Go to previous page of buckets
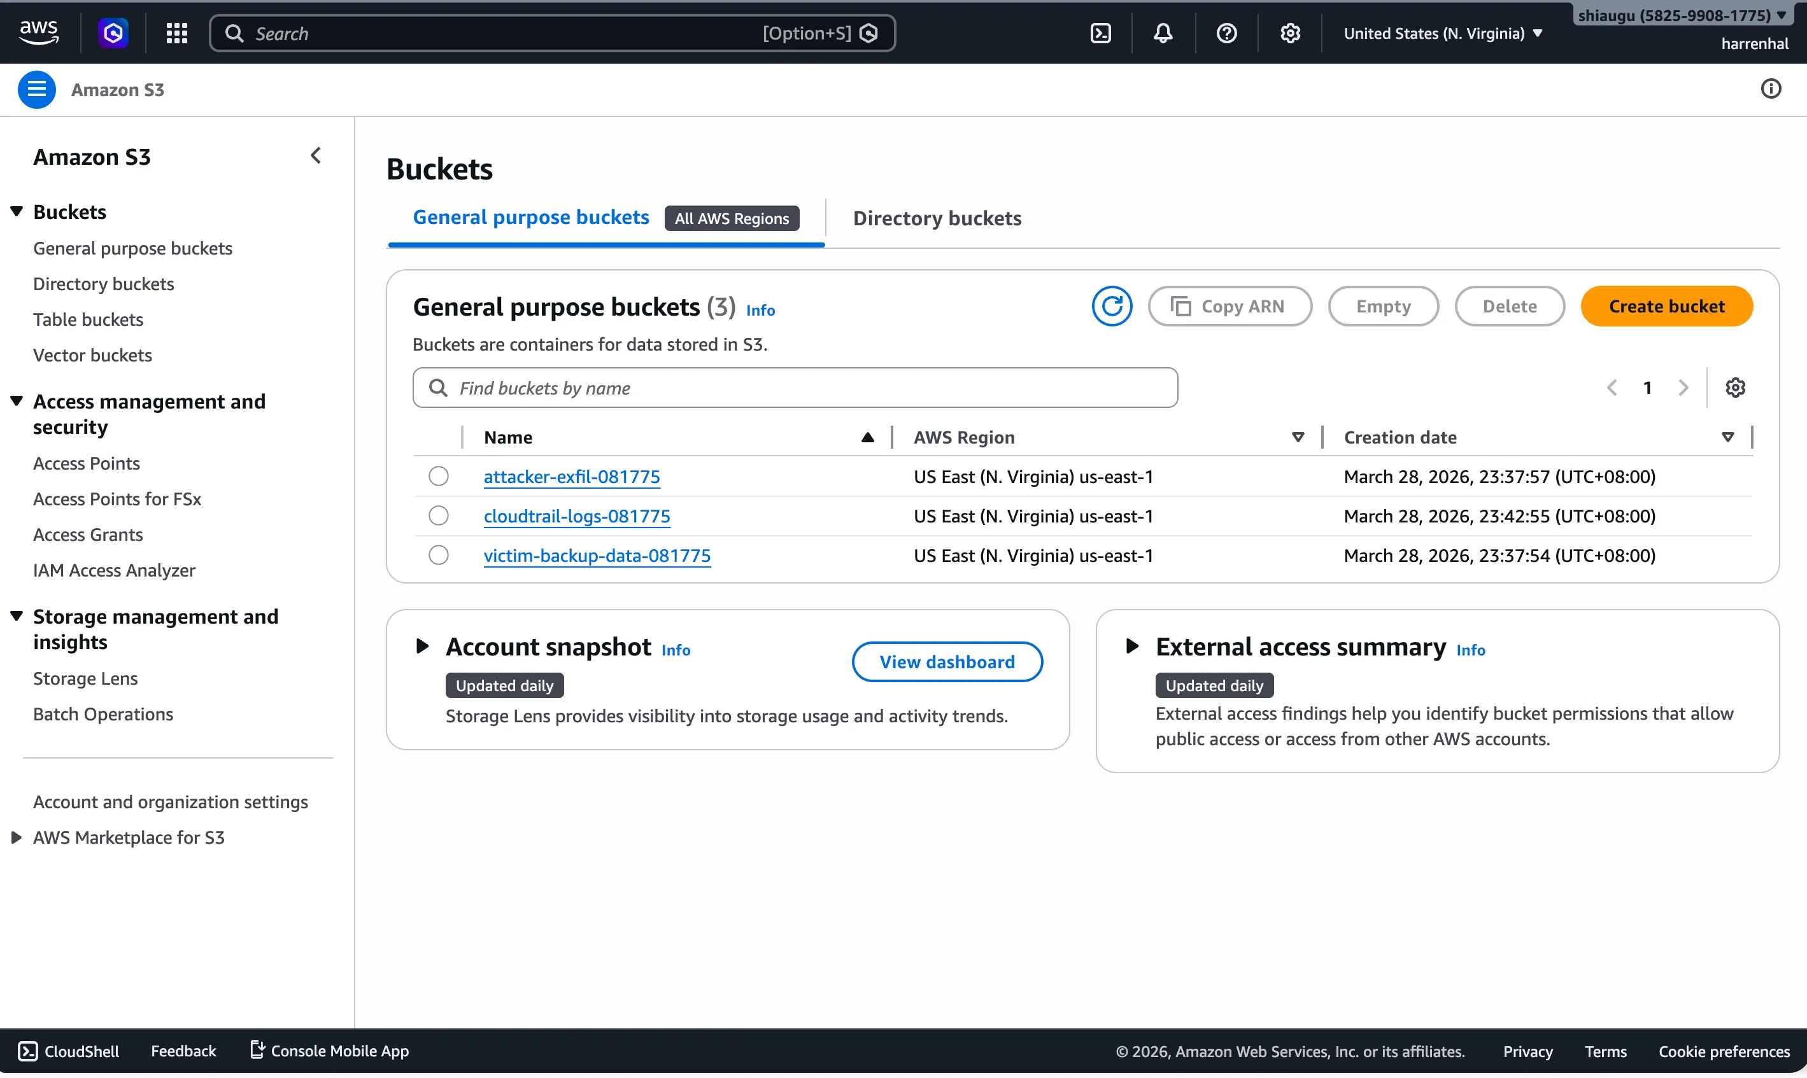Screen dimensions: 1807x1078 pos(1612,387)
